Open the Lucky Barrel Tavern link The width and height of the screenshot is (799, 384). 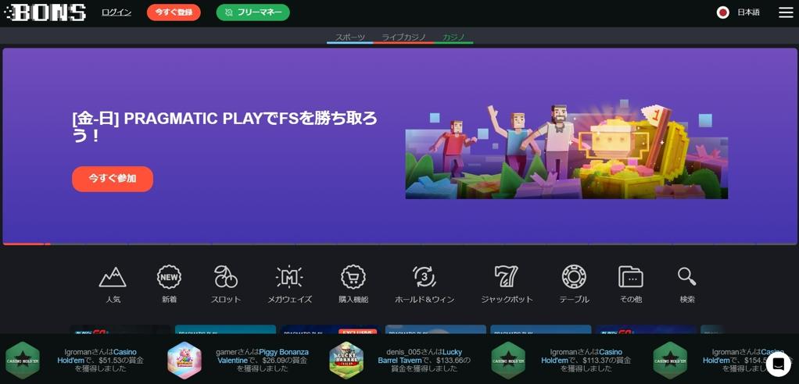[421, 356]
